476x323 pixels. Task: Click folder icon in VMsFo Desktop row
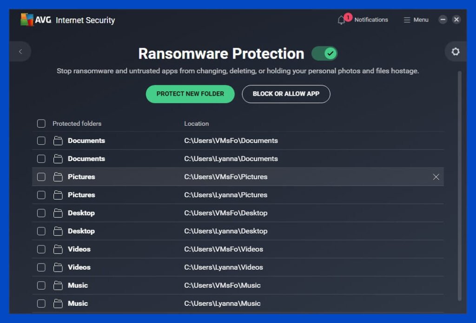coord(58,213)
